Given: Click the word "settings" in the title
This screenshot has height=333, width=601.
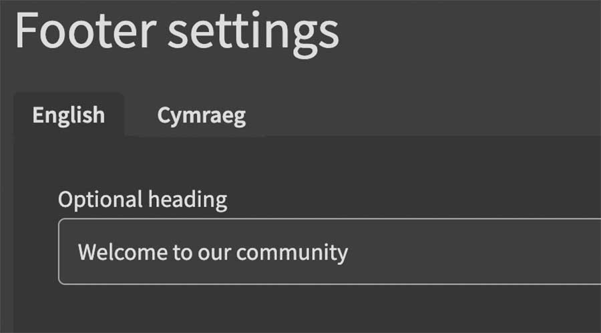Looking at the screenshot, I should point(252,32).
